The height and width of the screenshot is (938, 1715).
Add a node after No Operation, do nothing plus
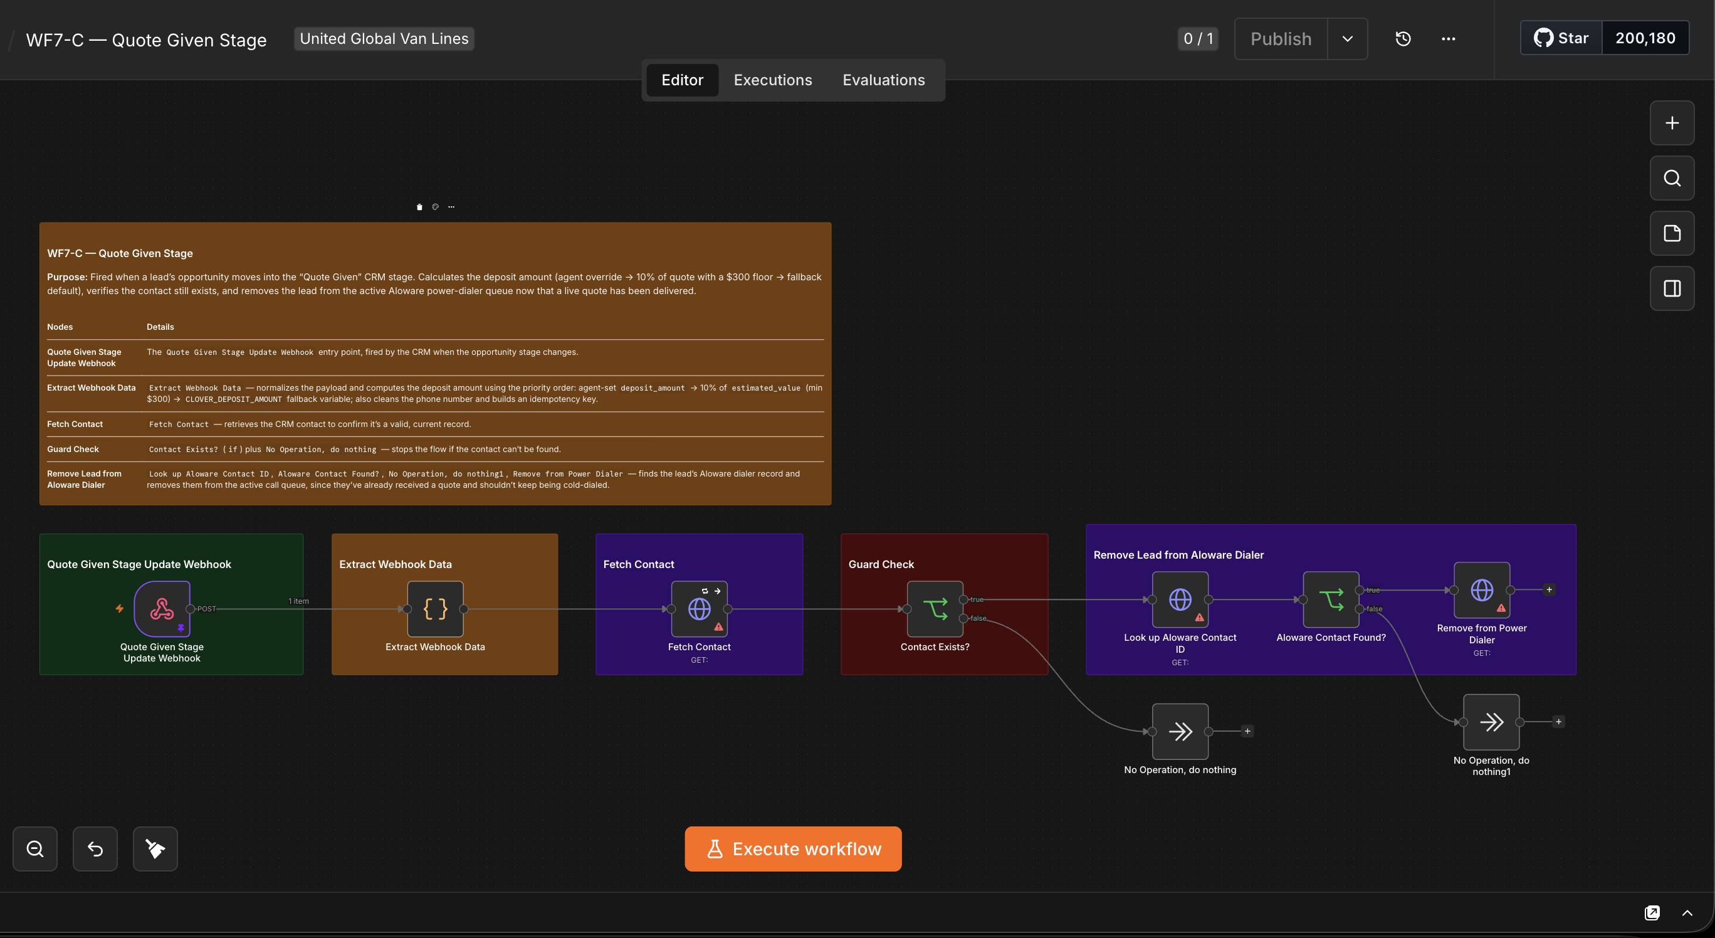(1247, 731)
